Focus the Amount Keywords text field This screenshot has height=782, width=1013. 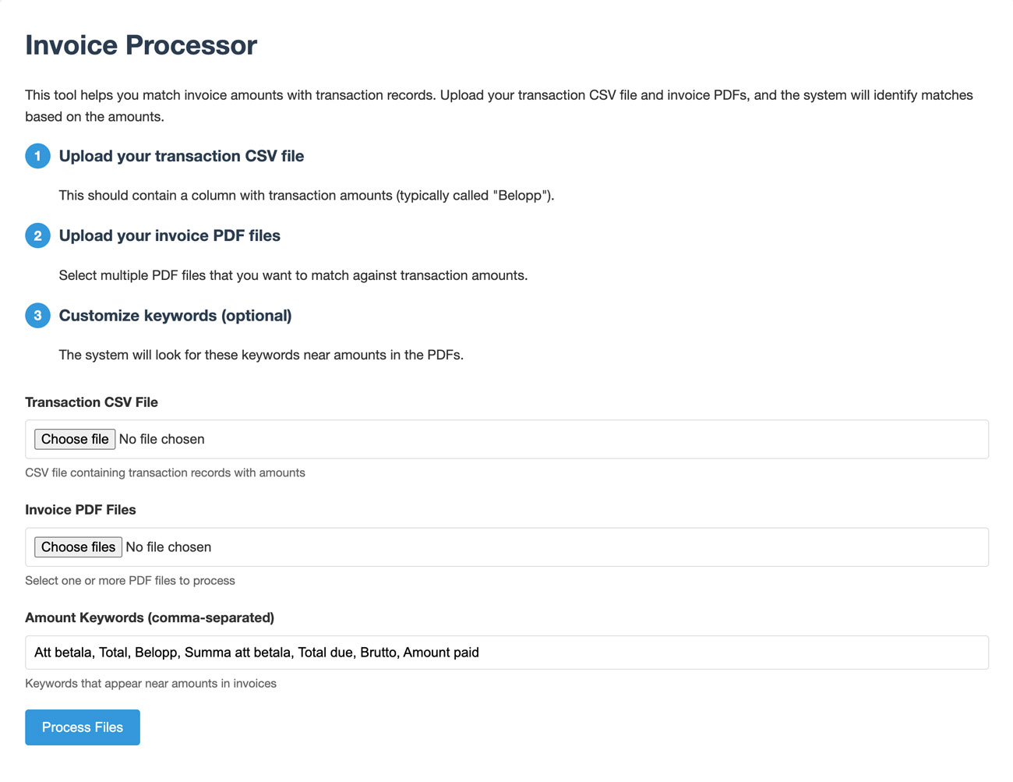[507, 653]
